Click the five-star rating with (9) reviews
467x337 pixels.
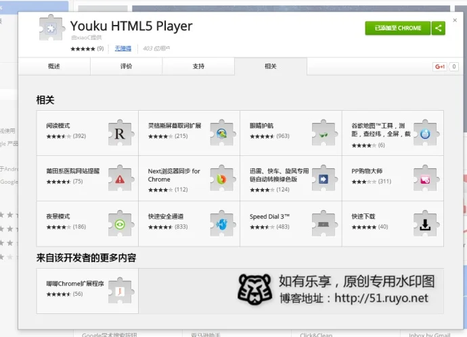point(87,49)
